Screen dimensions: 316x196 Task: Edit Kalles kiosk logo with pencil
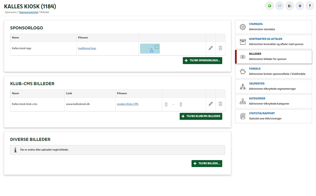211,48
